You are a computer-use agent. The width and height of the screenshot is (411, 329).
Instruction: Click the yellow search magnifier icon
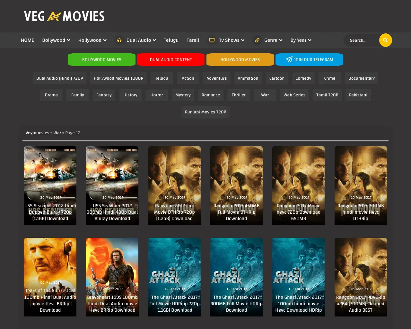[385, 40]
